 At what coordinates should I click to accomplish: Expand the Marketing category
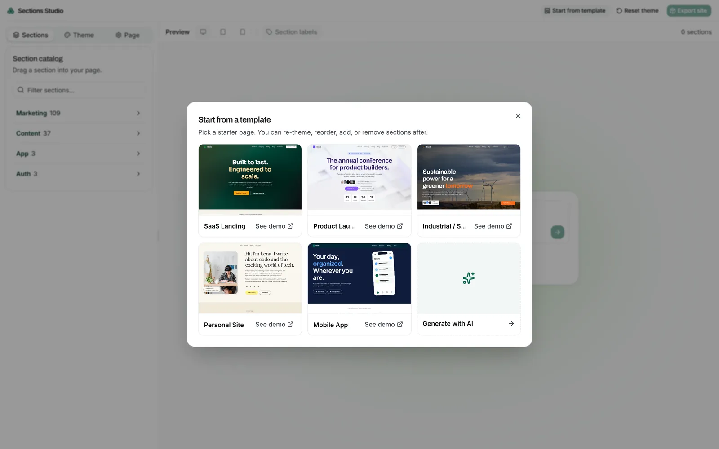[x=79, y=113]
